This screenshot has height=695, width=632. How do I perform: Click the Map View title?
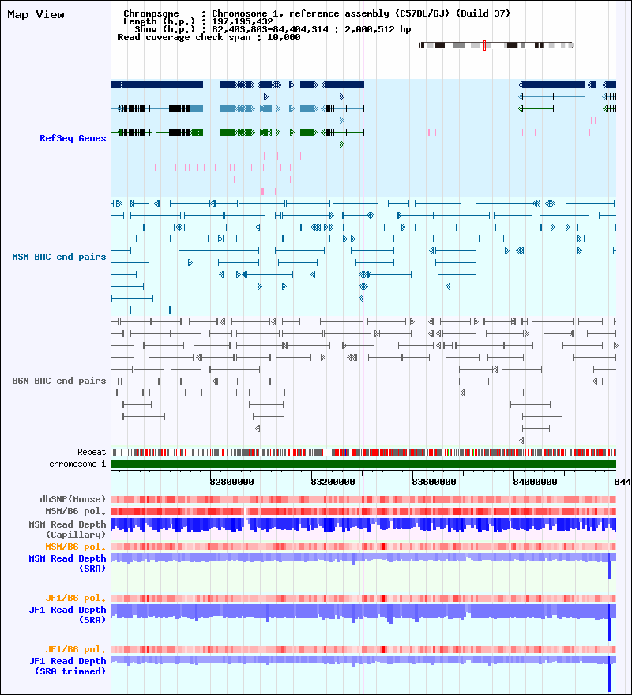(36, 15)
